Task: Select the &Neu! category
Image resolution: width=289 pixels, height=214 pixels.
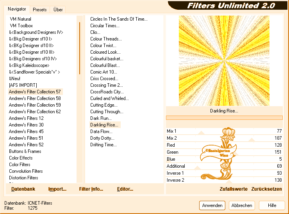Action: tap(14, 79)
